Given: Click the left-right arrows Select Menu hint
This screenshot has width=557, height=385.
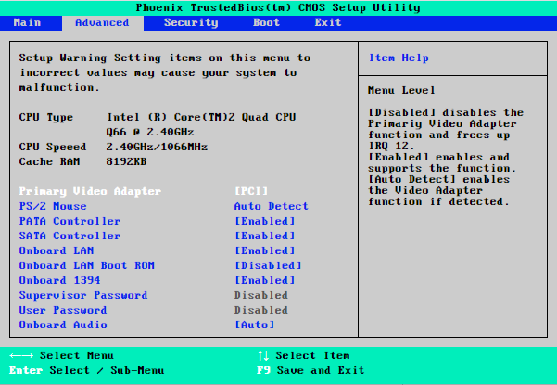Looking at the screenshot, I should pos(61,355).
